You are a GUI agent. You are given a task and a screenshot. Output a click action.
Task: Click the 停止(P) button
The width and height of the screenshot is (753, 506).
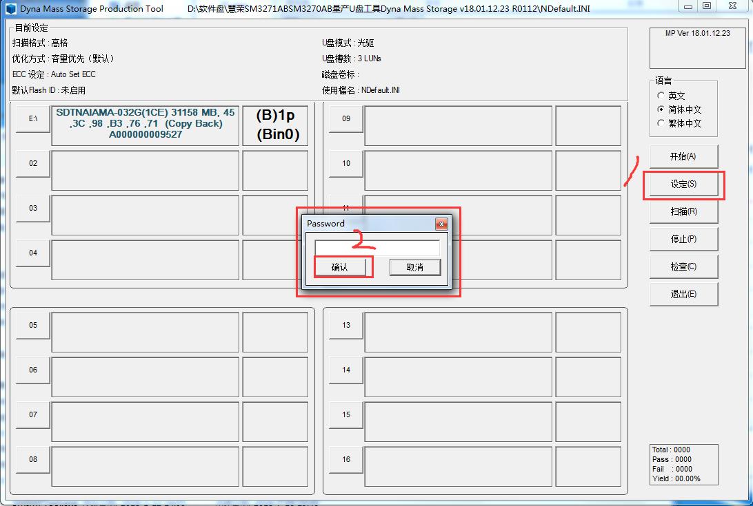point(683,239)
